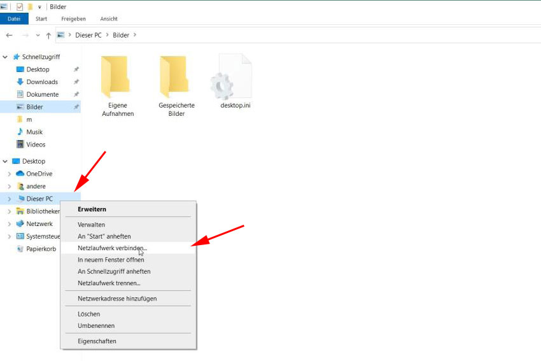The image size is (541, 361).
Task: Click Netzwerkadresse hinzufügen menu entry
Action: coord(117,299)
